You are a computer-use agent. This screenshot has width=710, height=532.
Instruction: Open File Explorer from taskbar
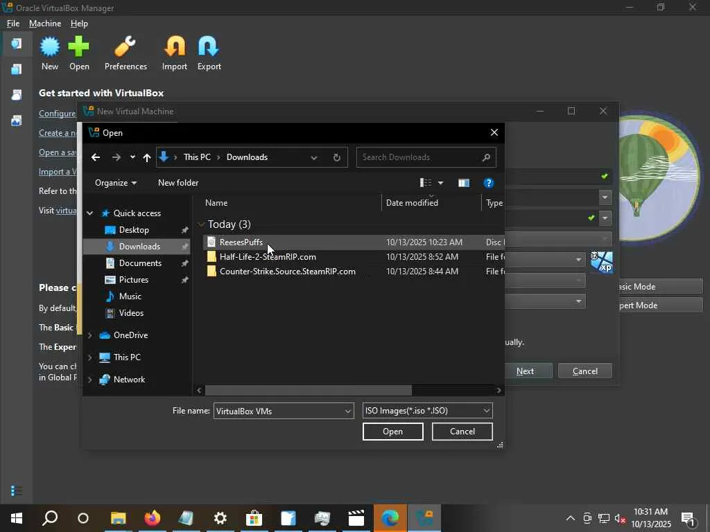tap(118, 518)
